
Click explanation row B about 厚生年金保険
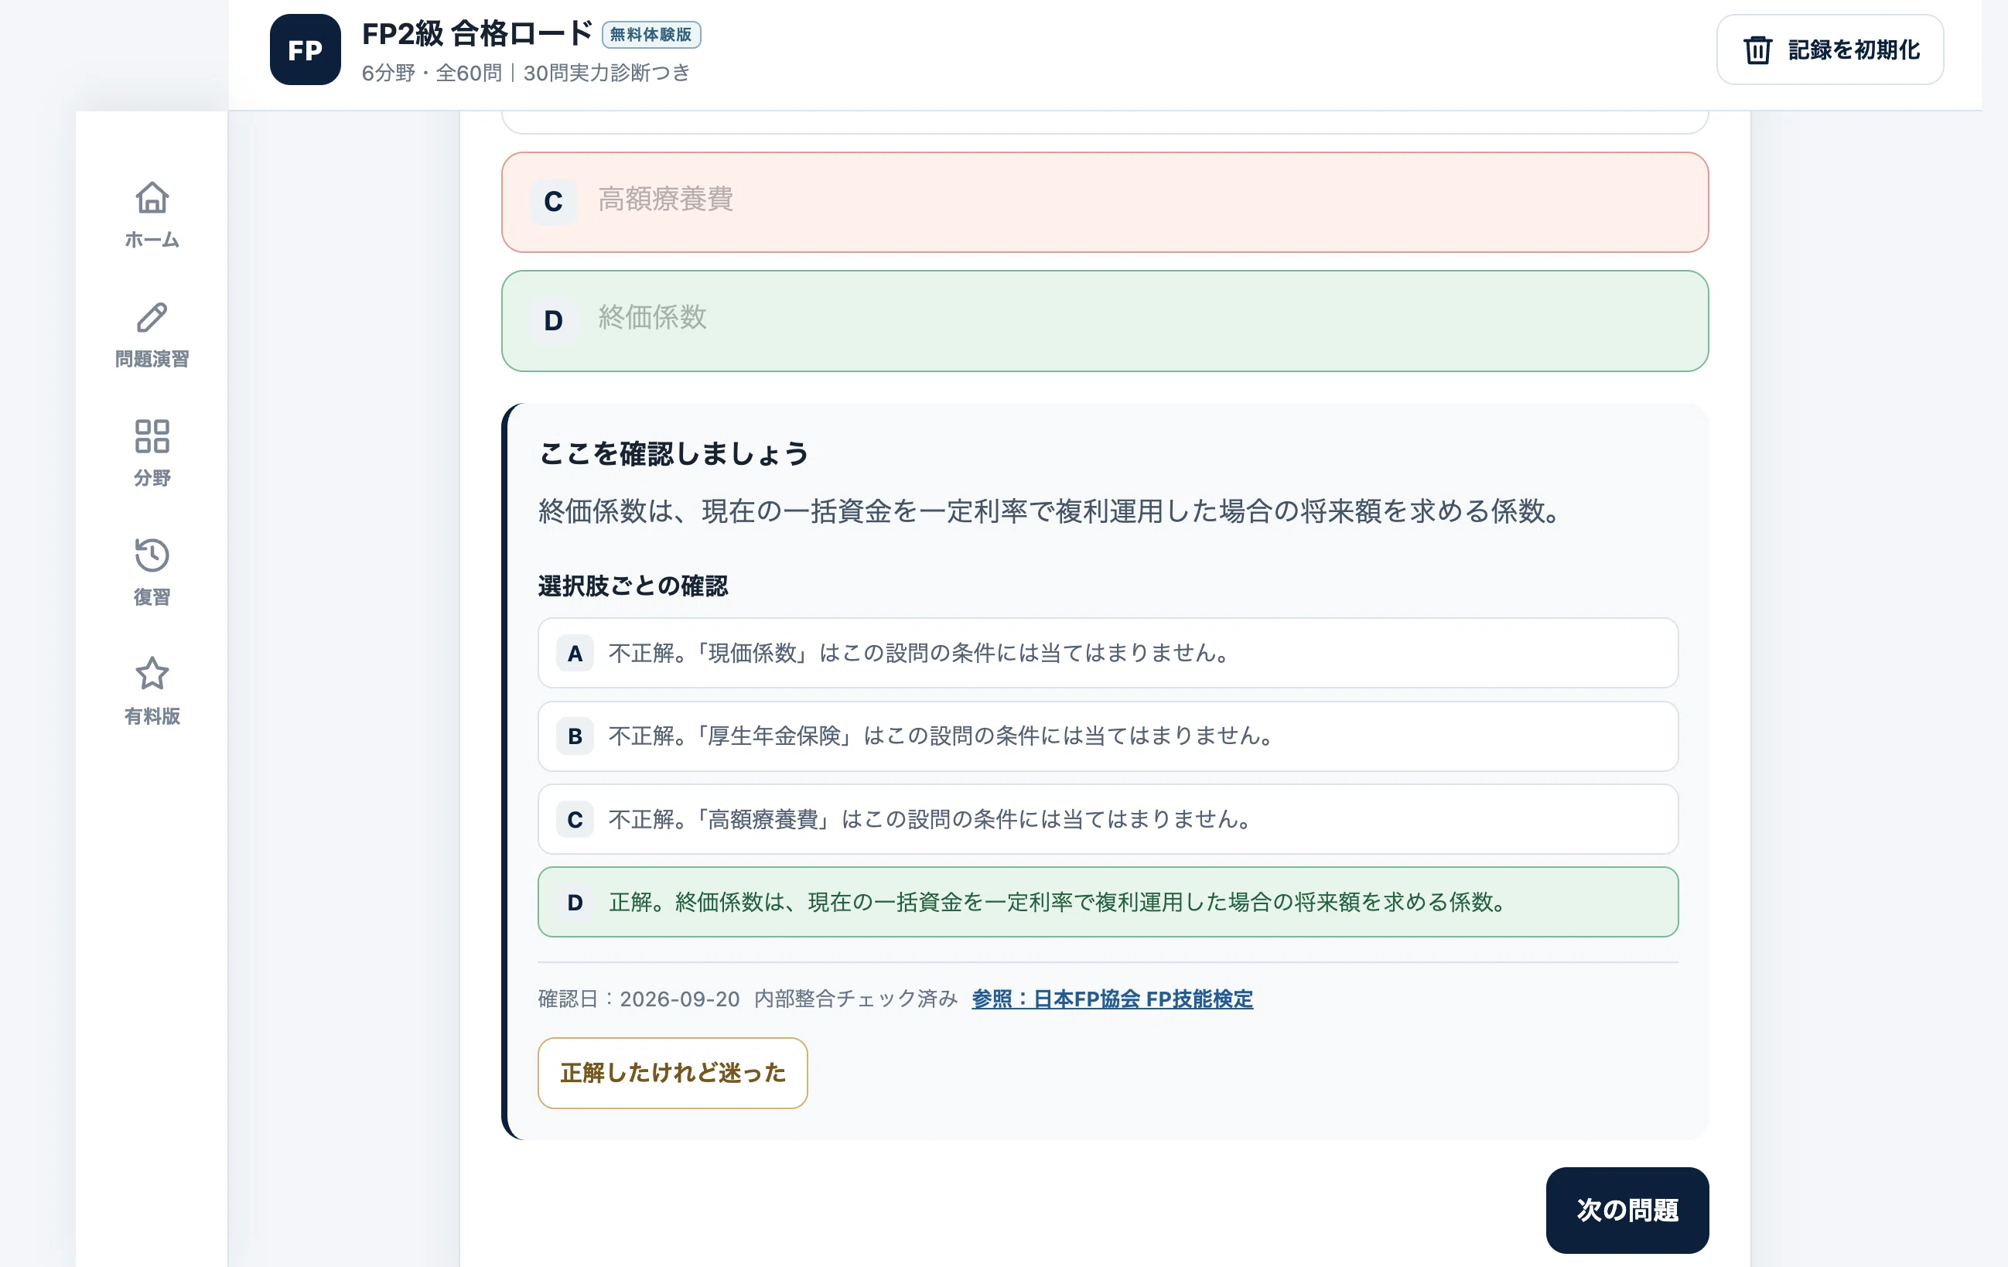(x=1108, y=736)
